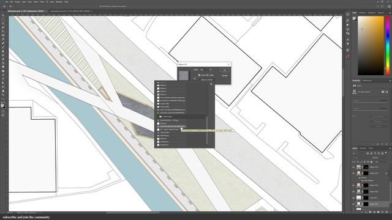Open the Actions panel play icon in dock
This screenshot has height=220, width=392.
point(348,25)
